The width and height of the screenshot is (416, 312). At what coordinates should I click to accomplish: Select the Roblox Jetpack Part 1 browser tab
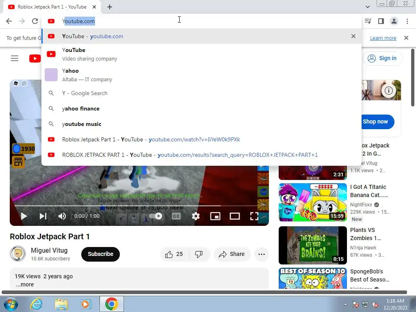(52, 7)
